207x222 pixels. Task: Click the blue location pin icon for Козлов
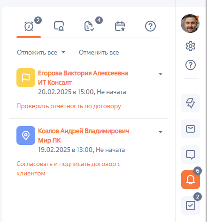26,135
